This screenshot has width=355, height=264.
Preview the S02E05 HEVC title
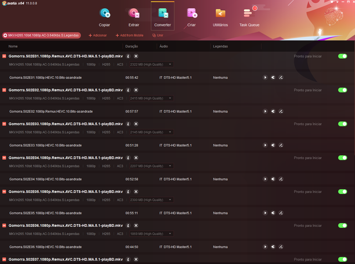pyautogui.click(x=265, y=213)
